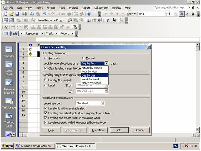Open New Resource From dropdown
This screenshot has height=151, width=201.
pyautogui.click(x=51, y=20)
